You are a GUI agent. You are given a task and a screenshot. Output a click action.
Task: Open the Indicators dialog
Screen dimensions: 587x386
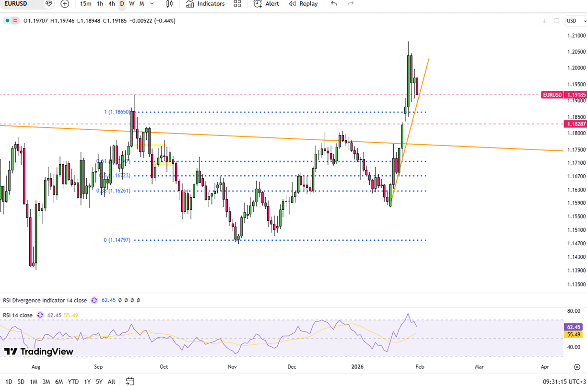coord(205,4)
